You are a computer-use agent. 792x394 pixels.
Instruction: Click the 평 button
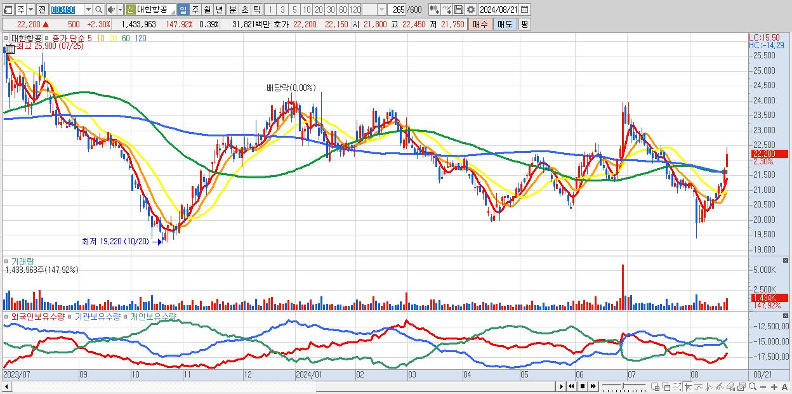(x=524, y=24)
